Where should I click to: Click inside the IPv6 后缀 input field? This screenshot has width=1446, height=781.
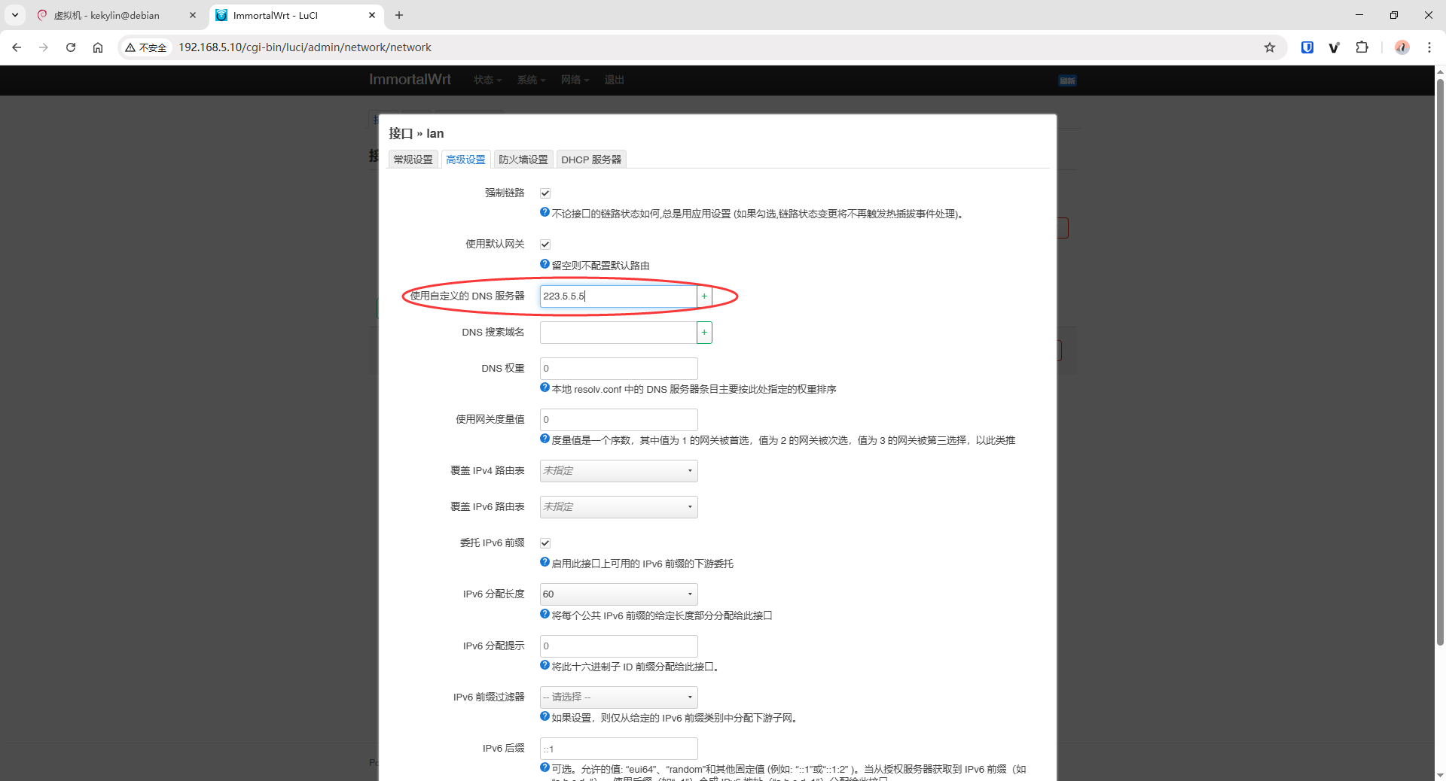[618, 748]
